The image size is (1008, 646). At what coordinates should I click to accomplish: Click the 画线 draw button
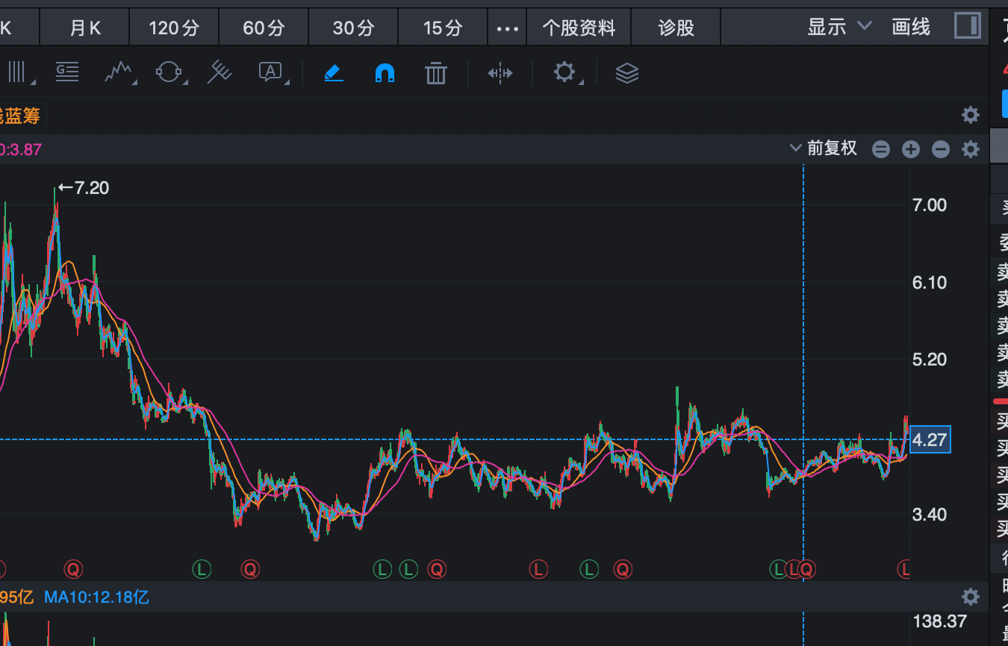pos(910,27)
